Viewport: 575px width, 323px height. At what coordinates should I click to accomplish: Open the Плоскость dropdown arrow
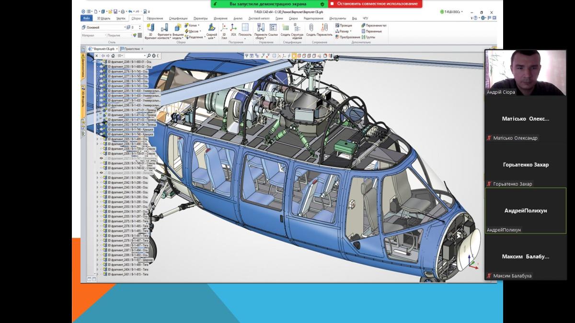click(245, 39)
